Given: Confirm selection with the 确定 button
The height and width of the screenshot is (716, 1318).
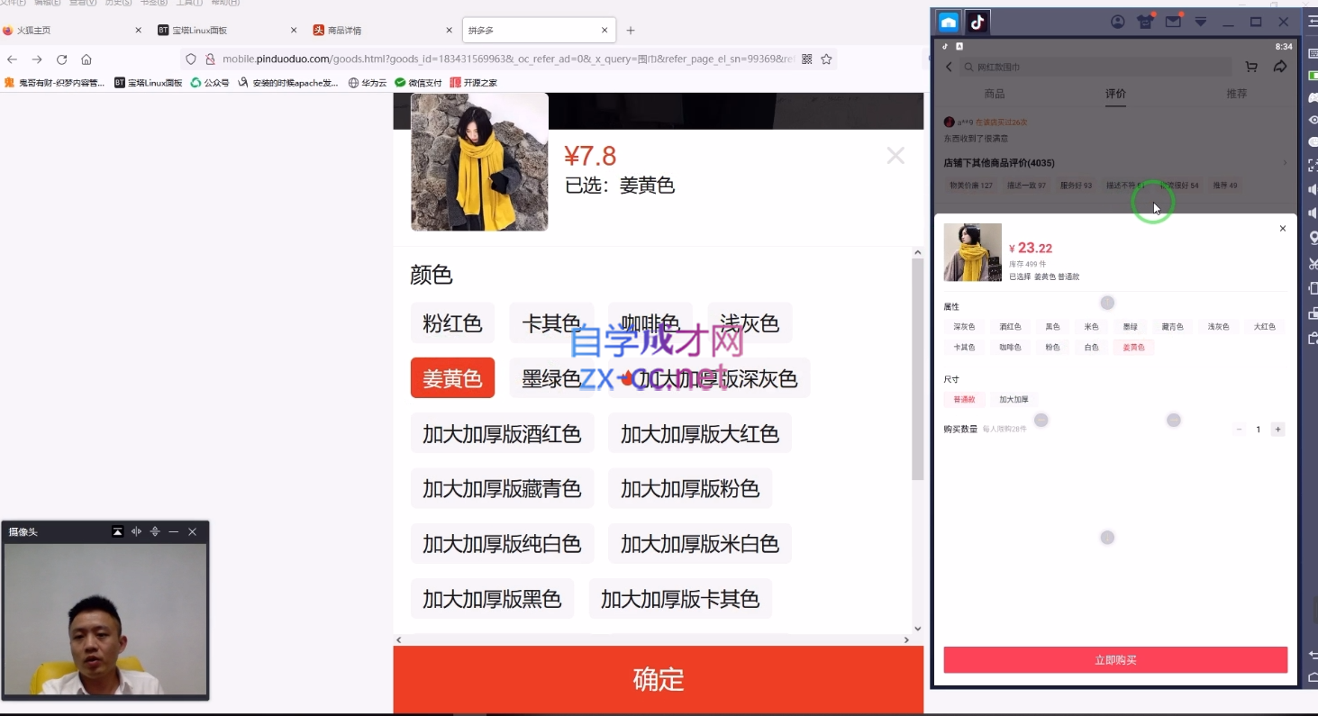Looking at the screenshot, I should tap(659, 680).
